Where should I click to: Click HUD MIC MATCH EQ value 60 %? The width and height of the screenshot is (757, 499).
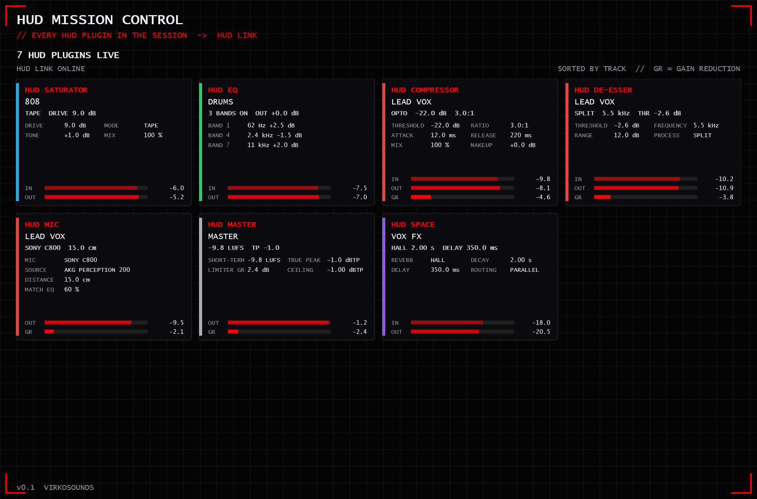click(x=72, y=289)
